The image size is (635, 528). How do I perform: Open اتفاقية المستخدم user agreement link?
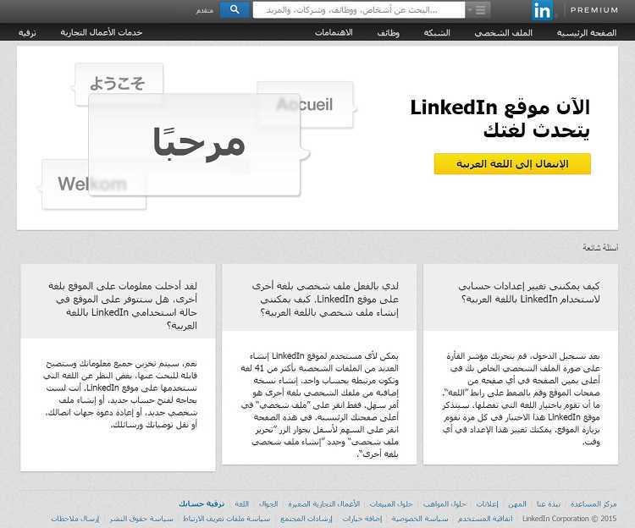(x=485, y=519)
